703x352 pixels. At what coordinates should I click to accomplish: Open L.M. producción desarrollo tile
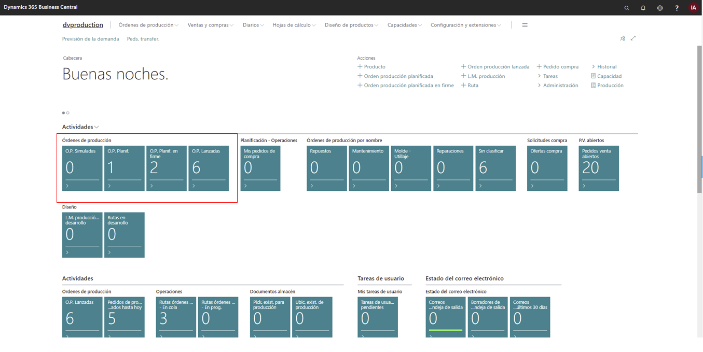coord(82,235)
